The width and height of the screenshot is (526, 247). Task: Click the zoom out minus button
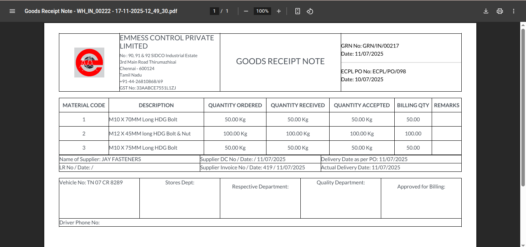click(246, 11)
